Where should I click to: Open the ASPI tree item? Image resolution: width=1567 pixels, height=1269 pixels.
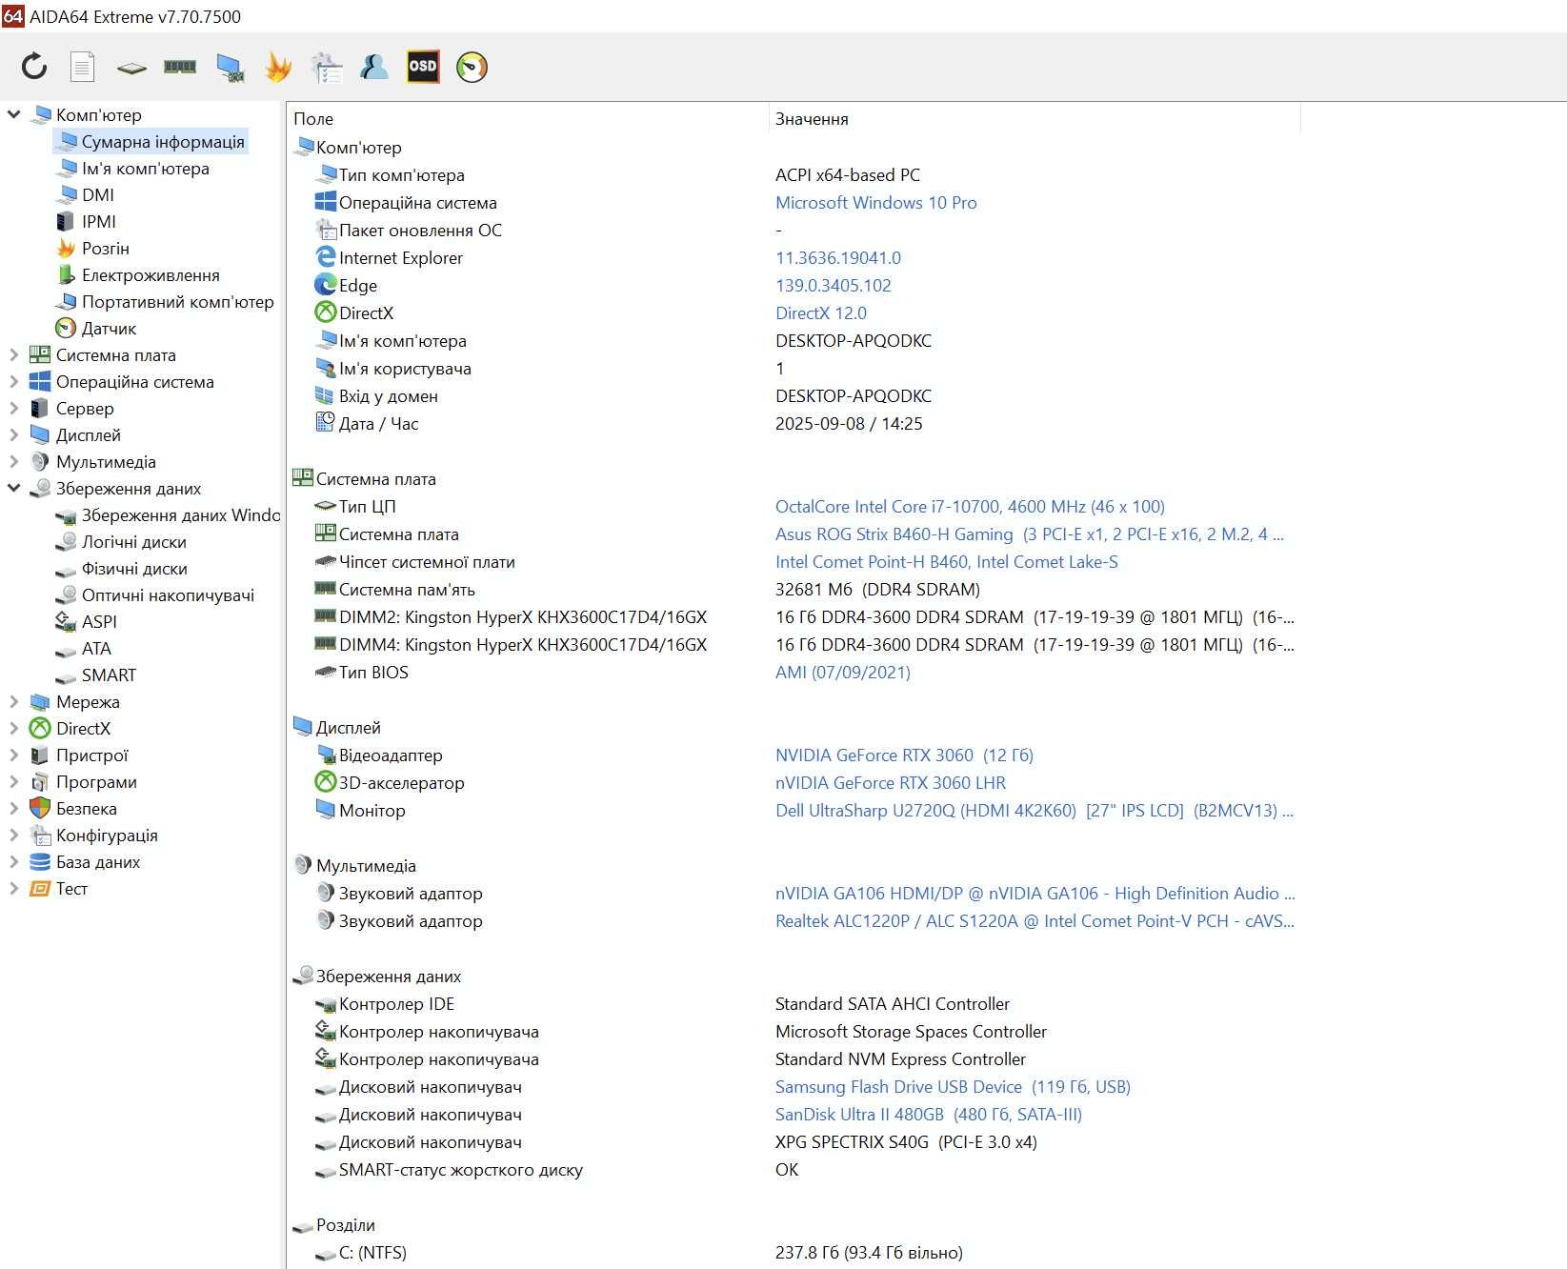[x=99, y=621]
